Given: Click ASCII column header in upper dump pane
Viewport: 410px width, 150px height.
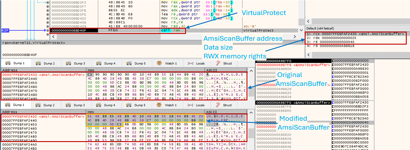Looking at the screenshot, I should click(226, 70).
